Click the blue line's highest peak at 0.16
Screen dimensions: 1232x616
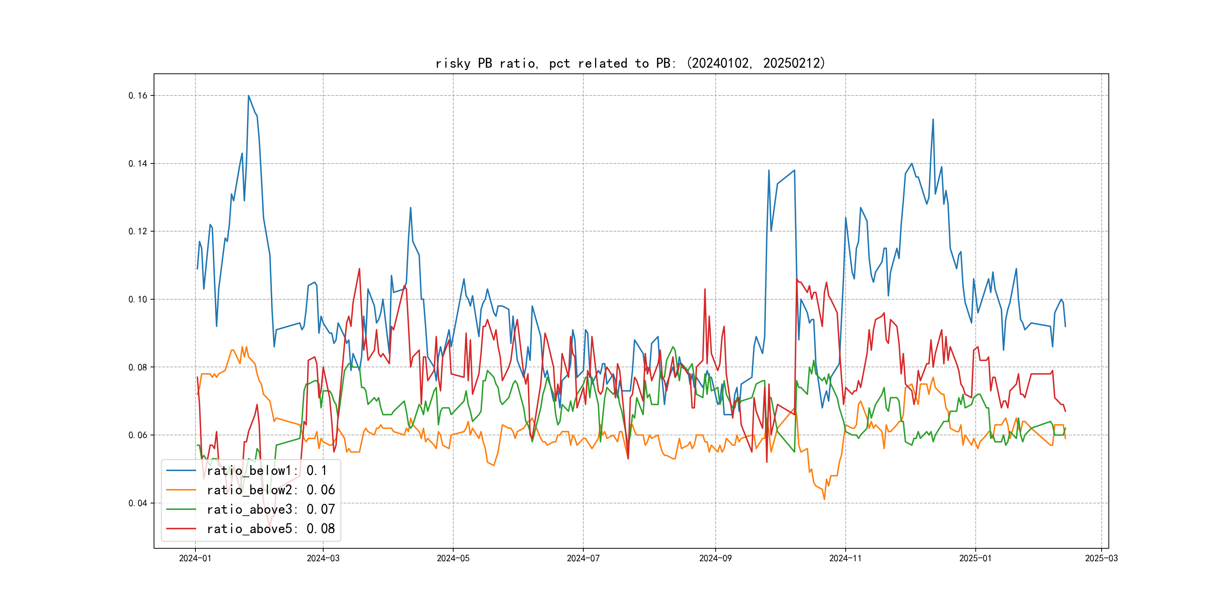coord(249,96)
